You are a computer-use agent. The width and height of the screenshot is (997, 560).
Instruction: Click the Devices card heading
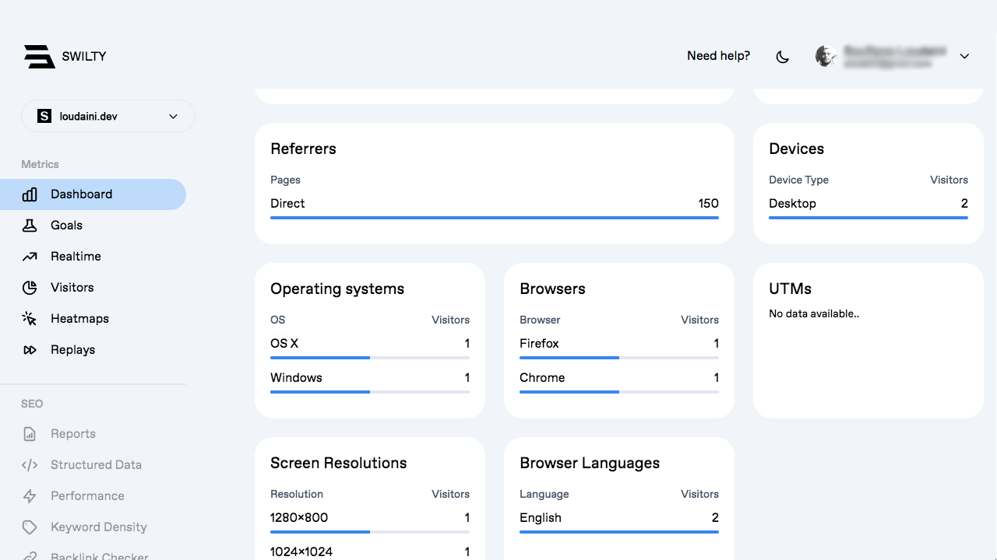[796, 149]
